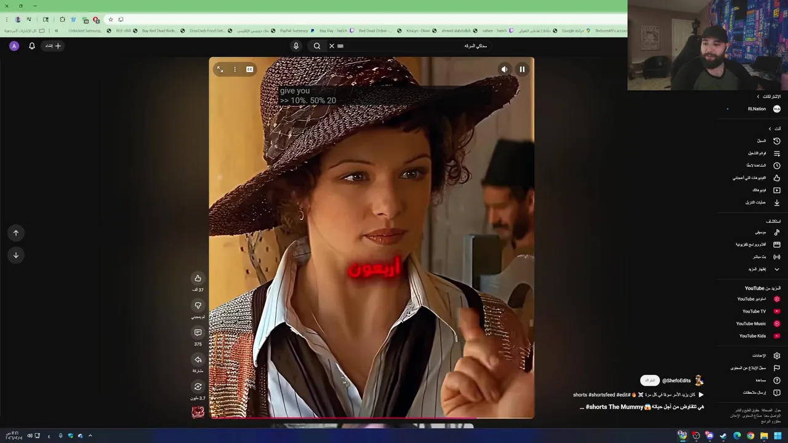Go to the next Short with down arrow

16,255
